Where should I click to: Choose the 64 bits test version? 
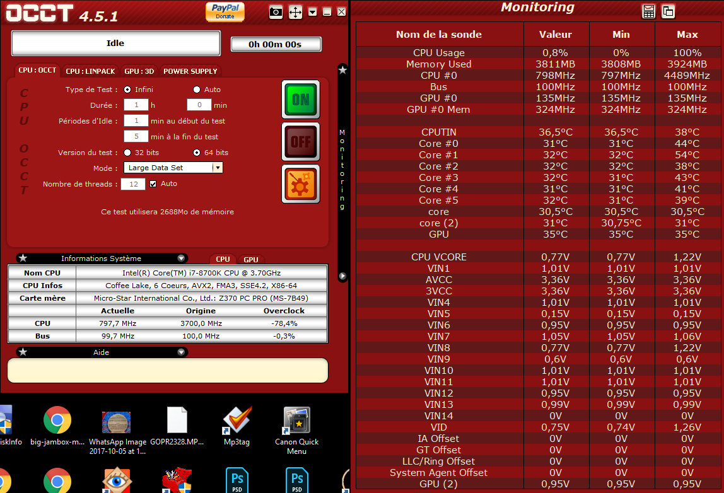[x=197, y=153]
